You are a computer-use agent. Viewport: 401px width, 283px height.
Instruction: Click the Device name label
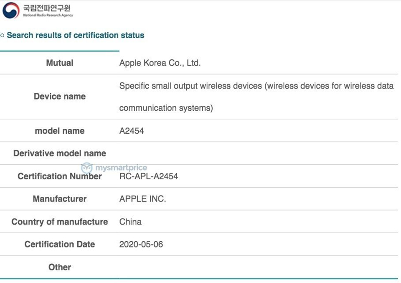(x=59, y=97)
